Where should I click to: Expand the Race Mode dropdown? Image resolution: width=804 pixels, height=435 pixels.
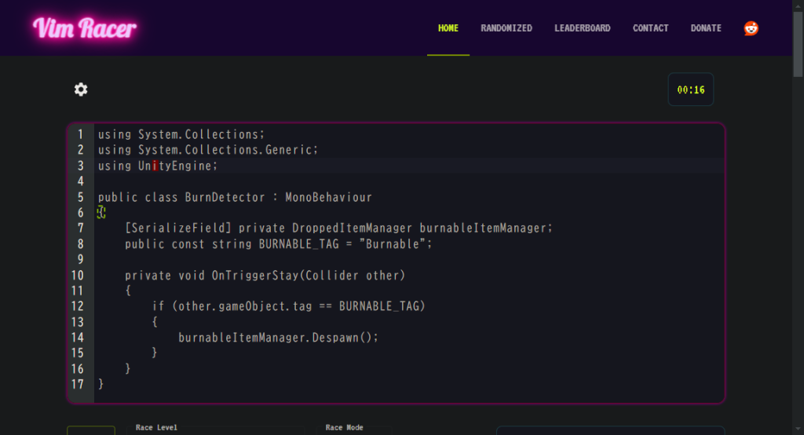(x=354, y=430)
